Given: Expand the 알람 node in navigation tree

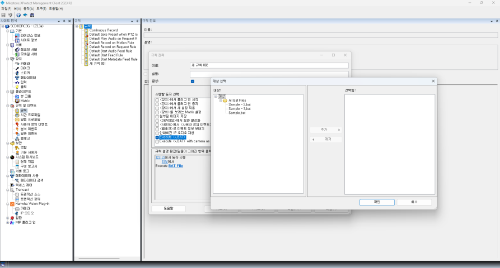Looking at the screenshot, I should coord(7,218).
